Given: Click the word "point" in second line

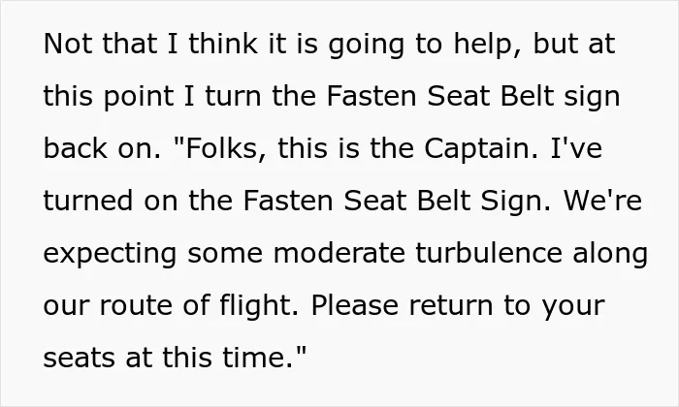Looking at the screenshot, I should (139, 96).
